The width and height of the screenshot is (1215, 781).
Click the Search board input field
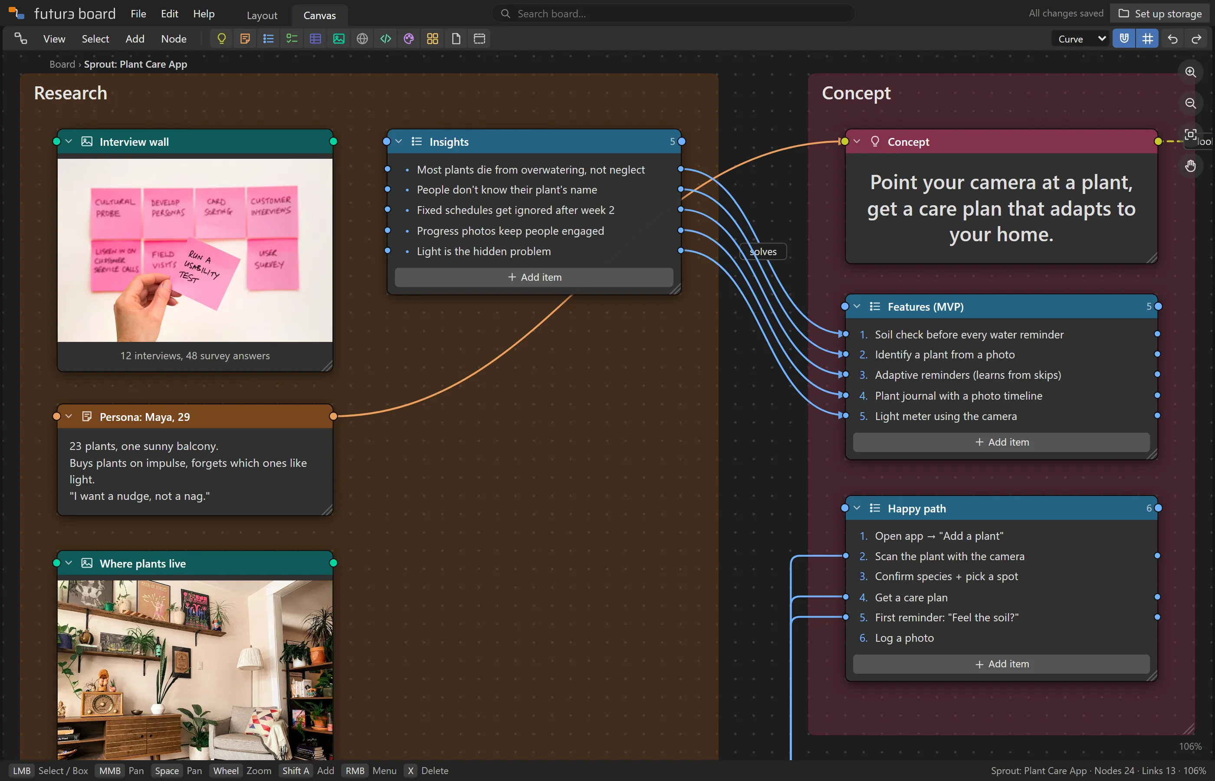[x=673, y=14]
